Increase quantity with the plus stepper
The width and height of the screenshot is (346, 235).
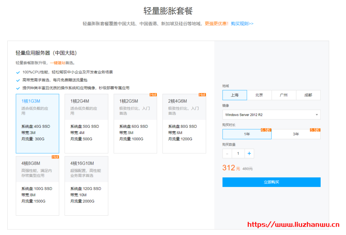click(x=249, y=153)
